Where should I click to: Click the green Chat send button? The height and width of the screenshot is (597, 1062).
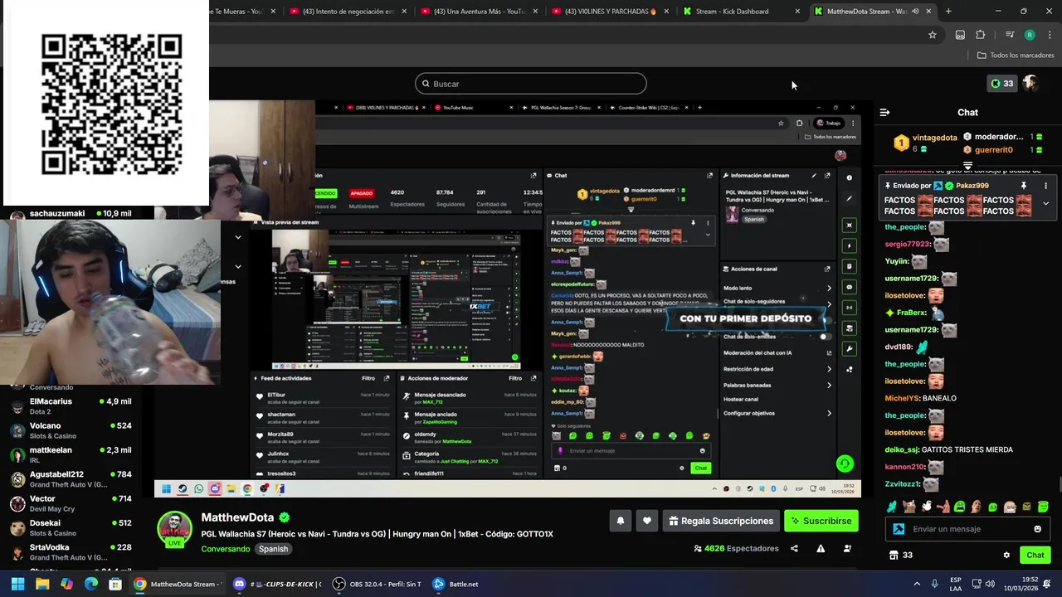coord(1035,555)
